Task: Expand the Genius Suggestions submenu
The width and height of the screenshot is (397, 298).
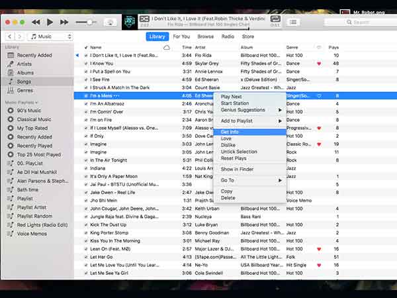Action: coord(250,110)
